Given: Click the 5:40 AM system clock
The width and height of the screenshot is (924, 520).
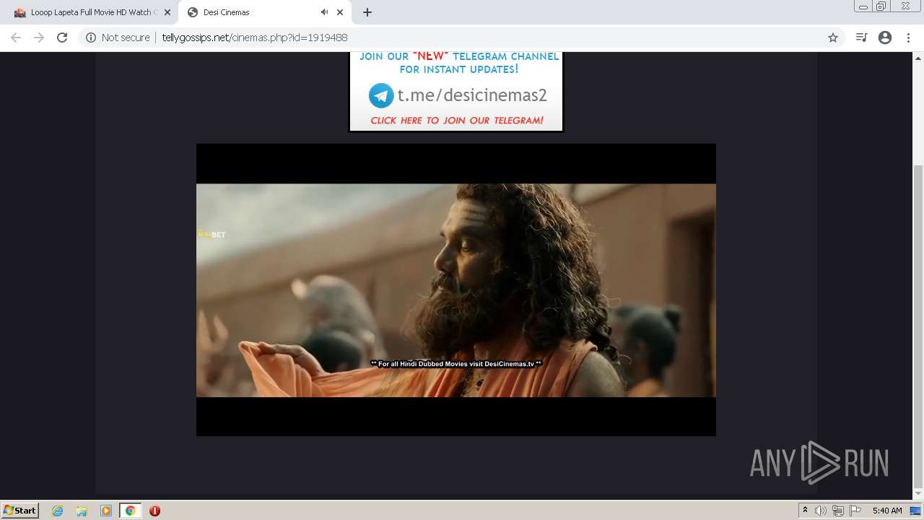Looking at the screenshot, I should (x=887, y=511).
